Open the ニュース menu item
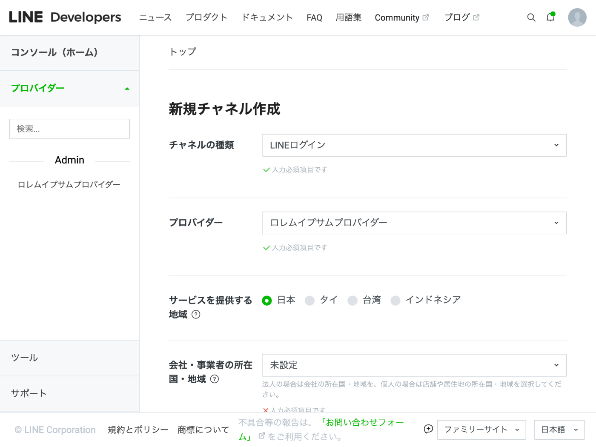Image resolution: width=596 pixels, height=447 pixels. (x=155, y=17)
